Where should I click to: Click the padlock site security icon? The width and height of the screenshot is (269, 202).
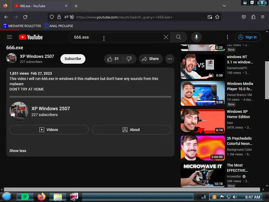coord(59,17)
